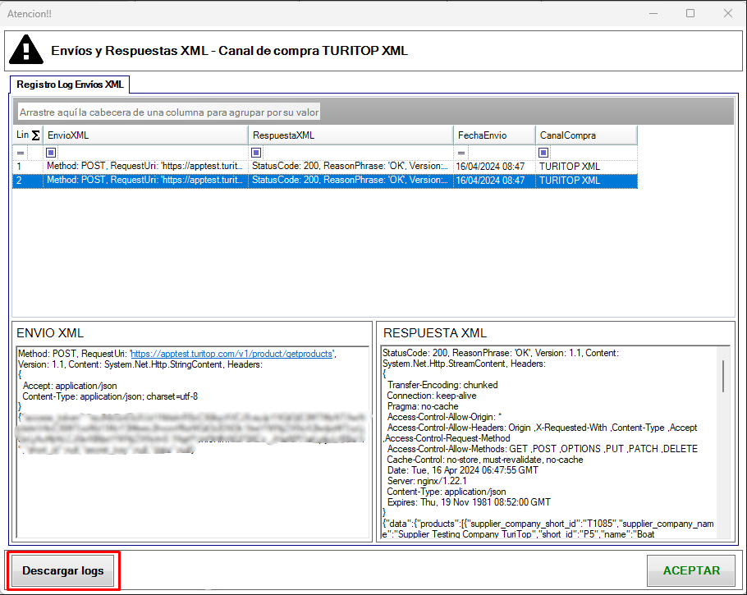Viewport: 747px width, 595px height.
Task: Select row 1 EnvioXML cell with POST method
Action: tap(146, 167)
